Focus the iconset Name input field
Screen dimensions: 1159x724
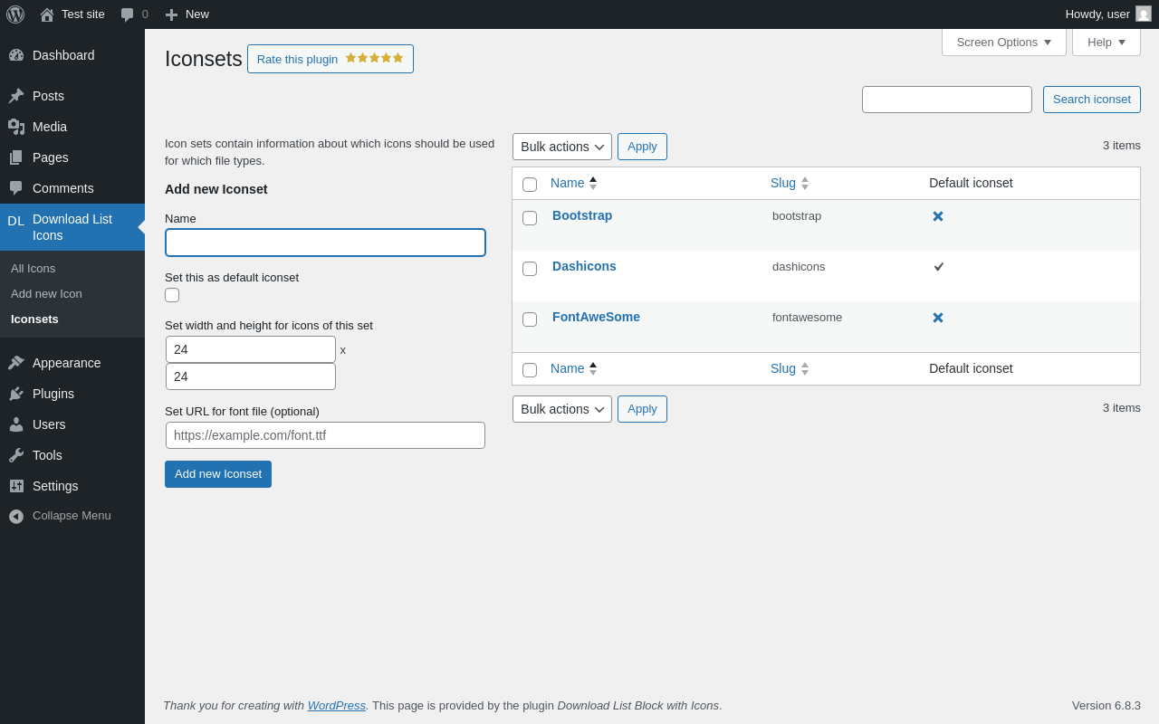(x=325, y=243)
